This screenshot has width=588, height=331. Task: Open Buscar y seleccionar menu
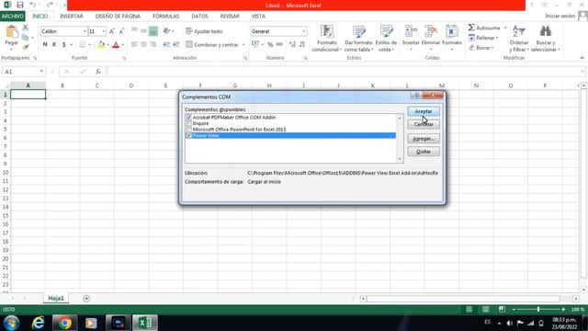pyautogui.click(x=545, y=39)
